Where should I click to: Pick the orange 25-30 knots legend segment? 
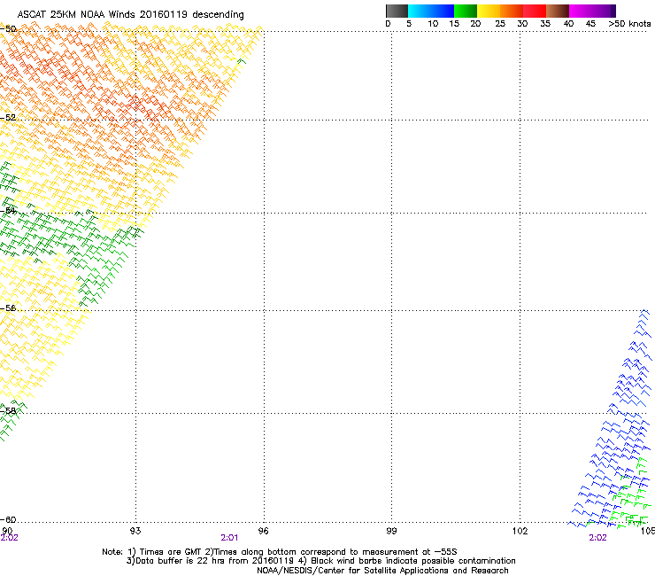pyautogui.click(x=512, y=11)
